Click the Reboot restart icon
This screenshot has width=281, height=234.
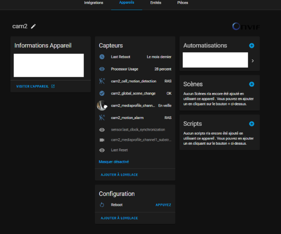point(102,205)
